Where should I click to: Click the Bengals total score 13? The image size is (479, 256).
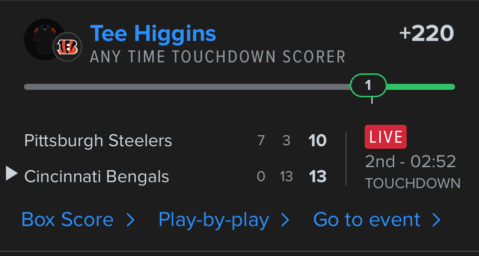(317, 177)
